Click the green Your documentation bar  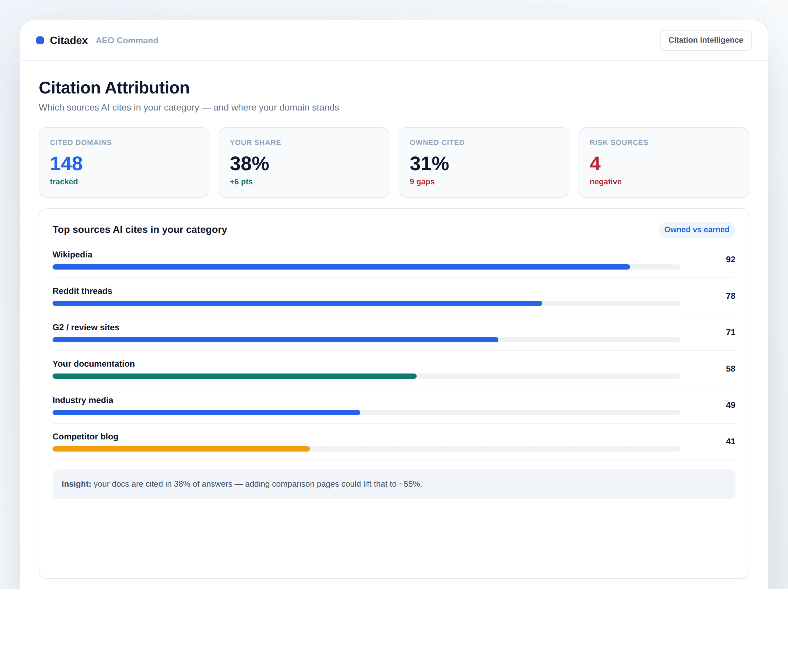234,376
